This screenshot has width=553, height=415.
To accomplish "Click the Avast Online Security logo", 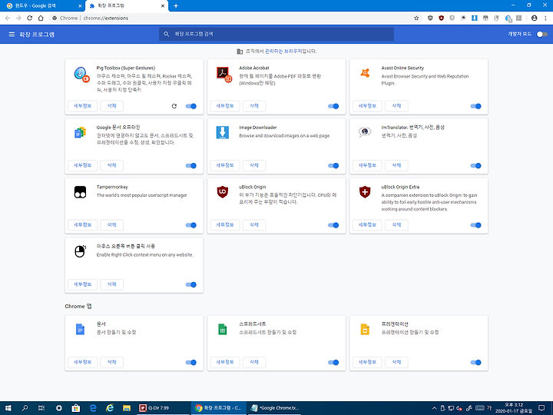I will click(x=365, y=73).
